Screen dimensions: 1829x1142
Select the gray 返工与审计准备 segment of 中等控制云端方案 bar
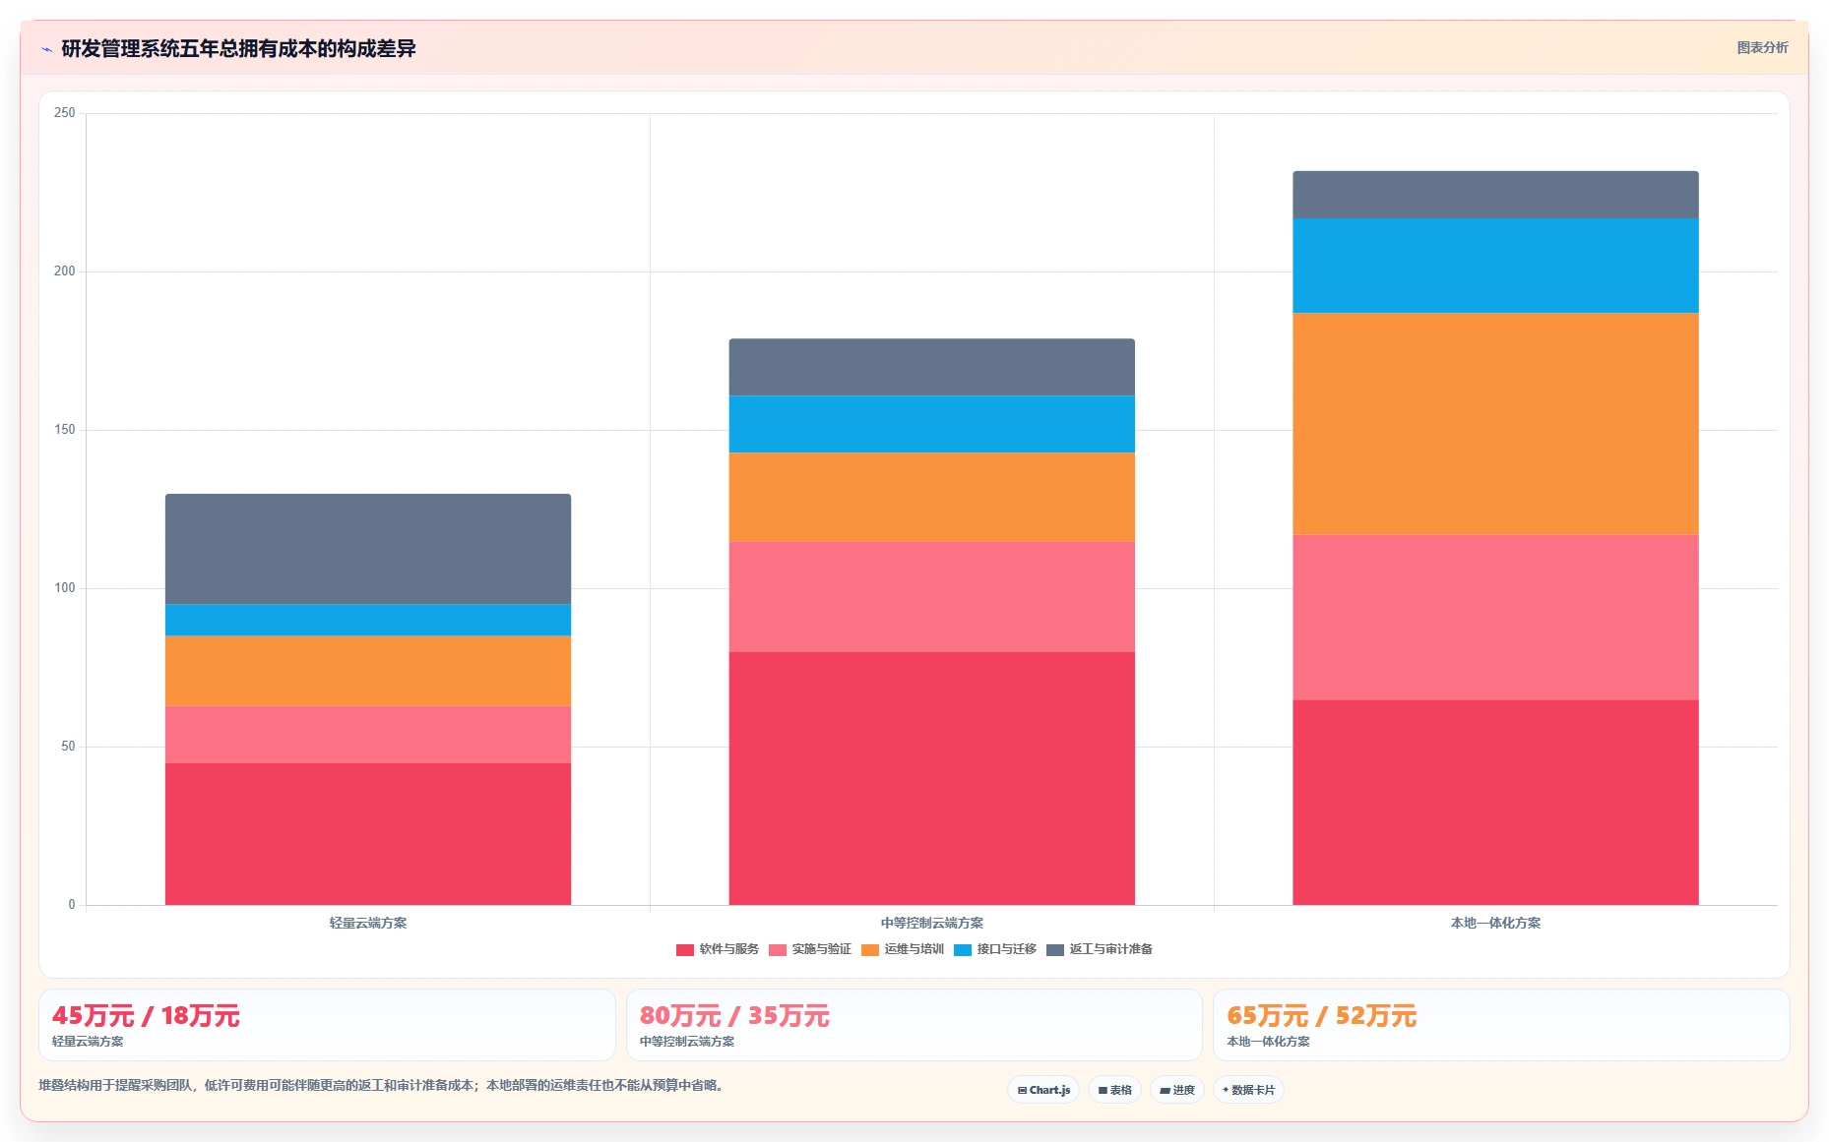(932, 367)
